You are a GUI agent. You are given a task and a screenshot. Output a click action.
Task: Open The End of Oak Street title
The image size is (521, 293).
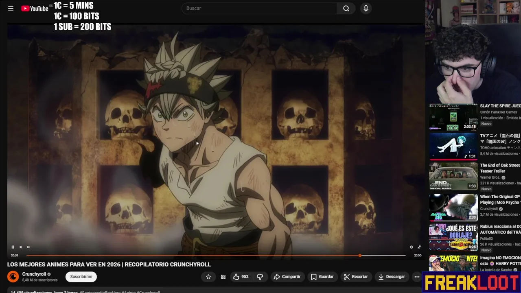tap(500, 168)
